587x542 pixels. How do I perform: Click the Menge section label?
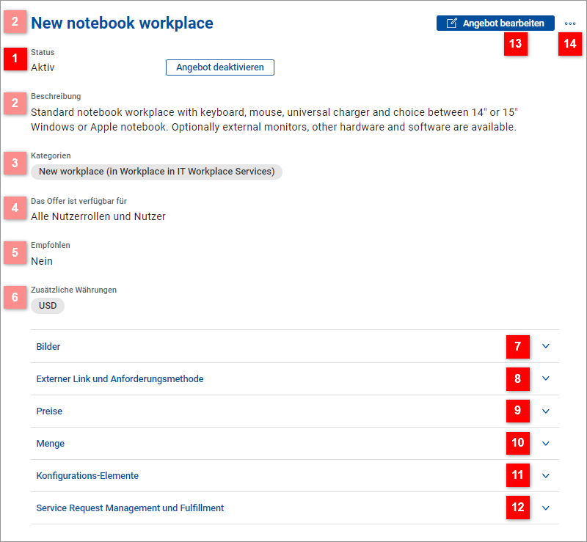point(51,444)
